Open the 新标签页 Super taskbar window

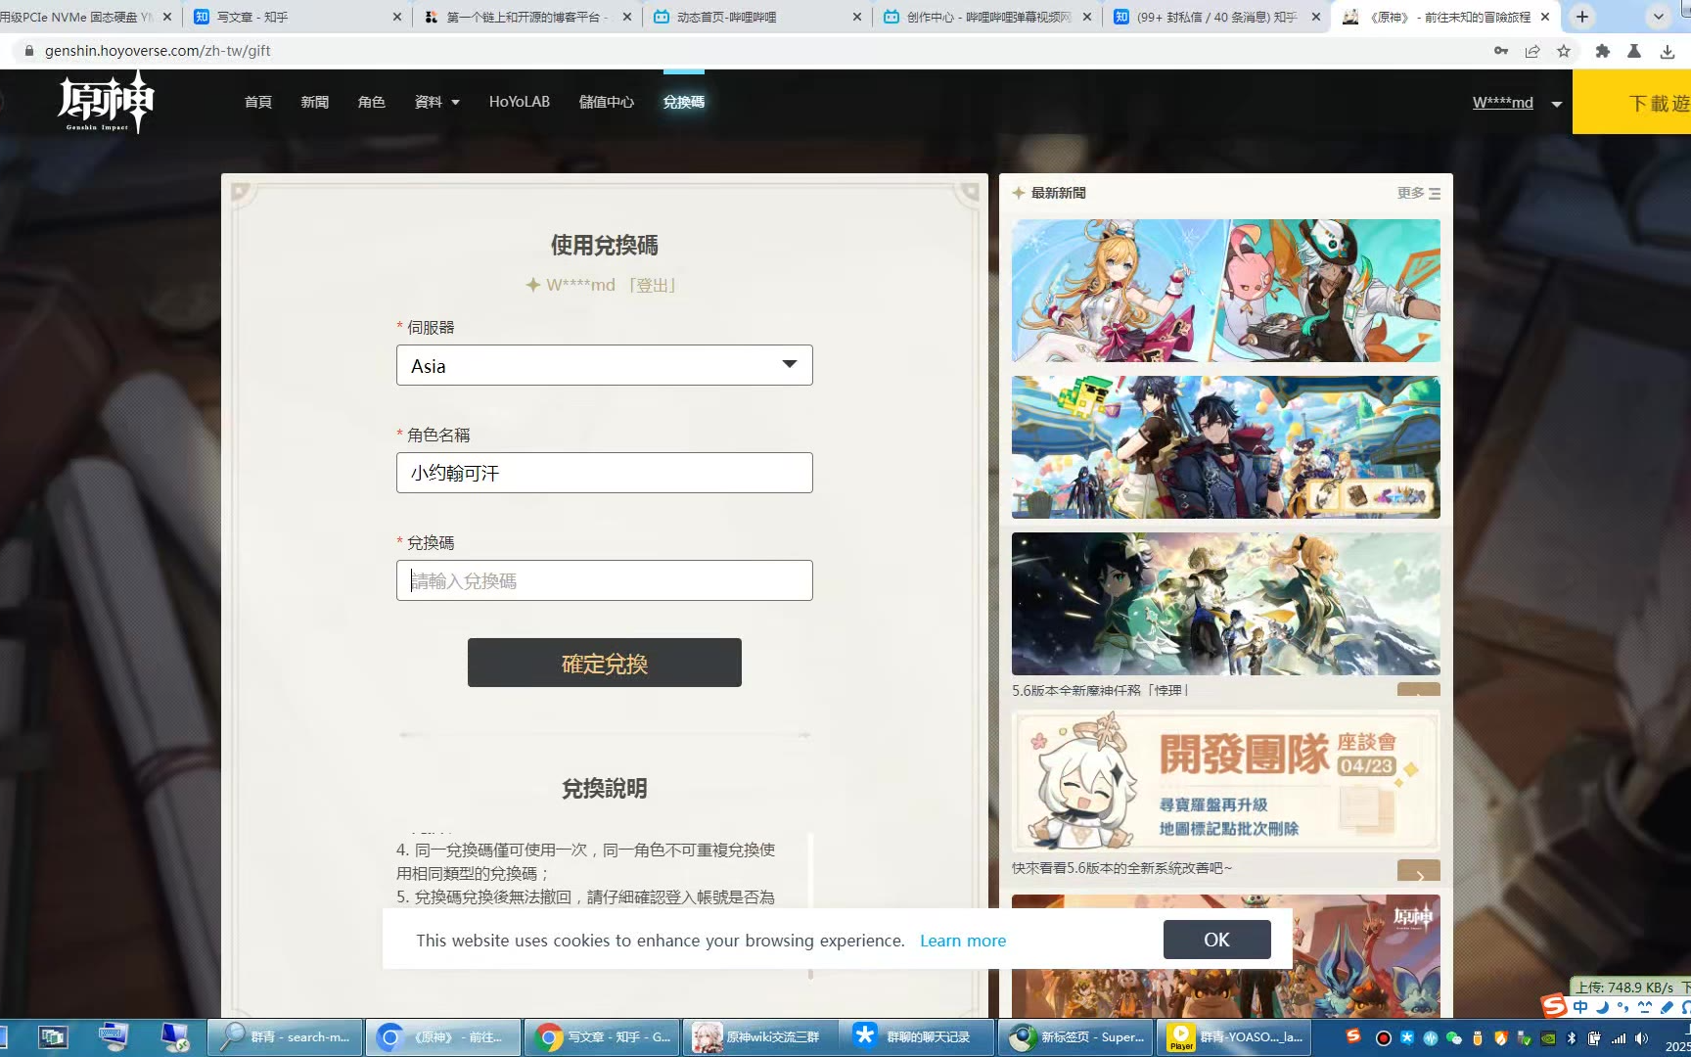(1075, 1036)
